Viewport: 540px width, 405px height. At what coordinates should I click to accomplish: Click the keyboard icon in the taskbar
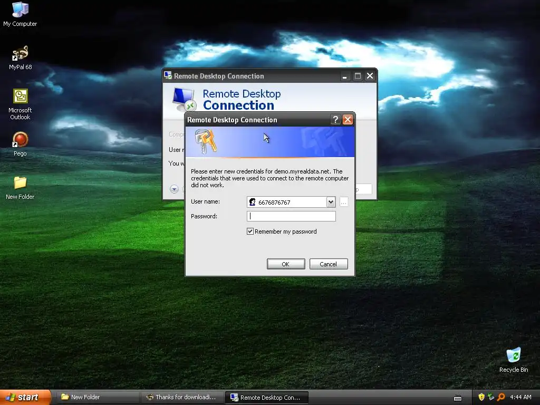click(458, 398)
